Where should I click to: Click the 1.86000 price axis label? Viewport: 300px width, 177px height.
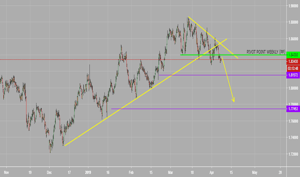click(x=293, y=39)
